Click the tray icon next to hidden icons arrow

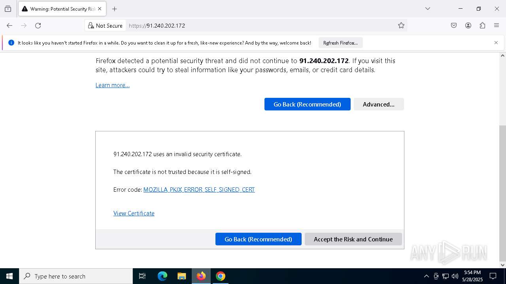(x=436, y=276)
